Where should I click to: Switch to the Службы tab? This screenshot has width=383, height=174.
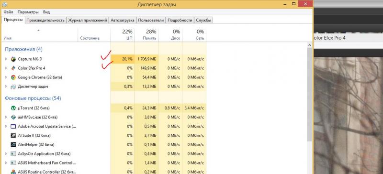[x=203, y=20]
